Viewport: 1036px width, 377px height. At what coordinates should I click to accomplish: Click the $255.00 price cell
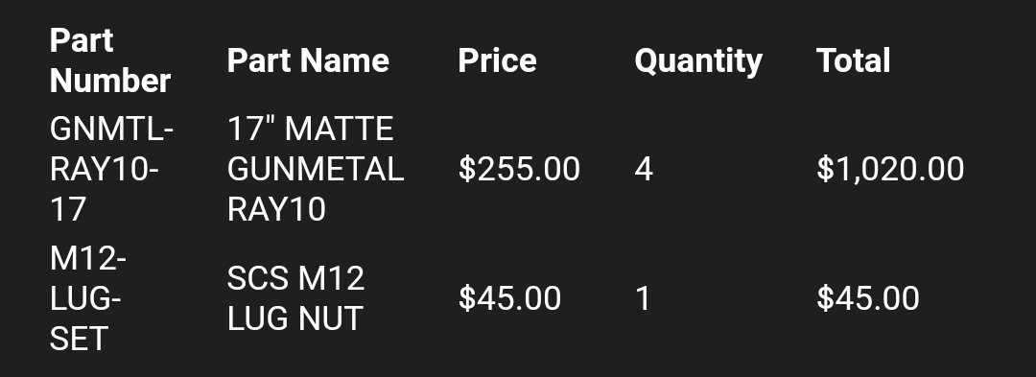tap(519, 169)
